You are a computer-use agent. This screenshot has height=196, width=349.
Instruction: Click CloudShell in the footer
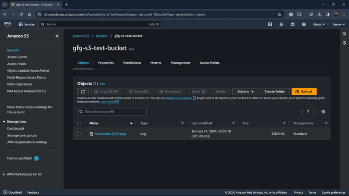[x=13, y=192]
